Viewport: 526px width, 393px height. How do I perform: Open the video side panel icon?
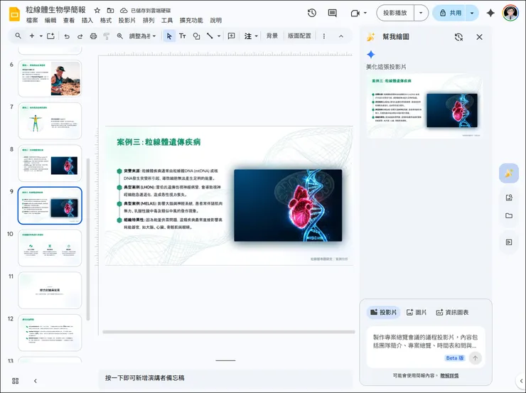click(509, 242)
